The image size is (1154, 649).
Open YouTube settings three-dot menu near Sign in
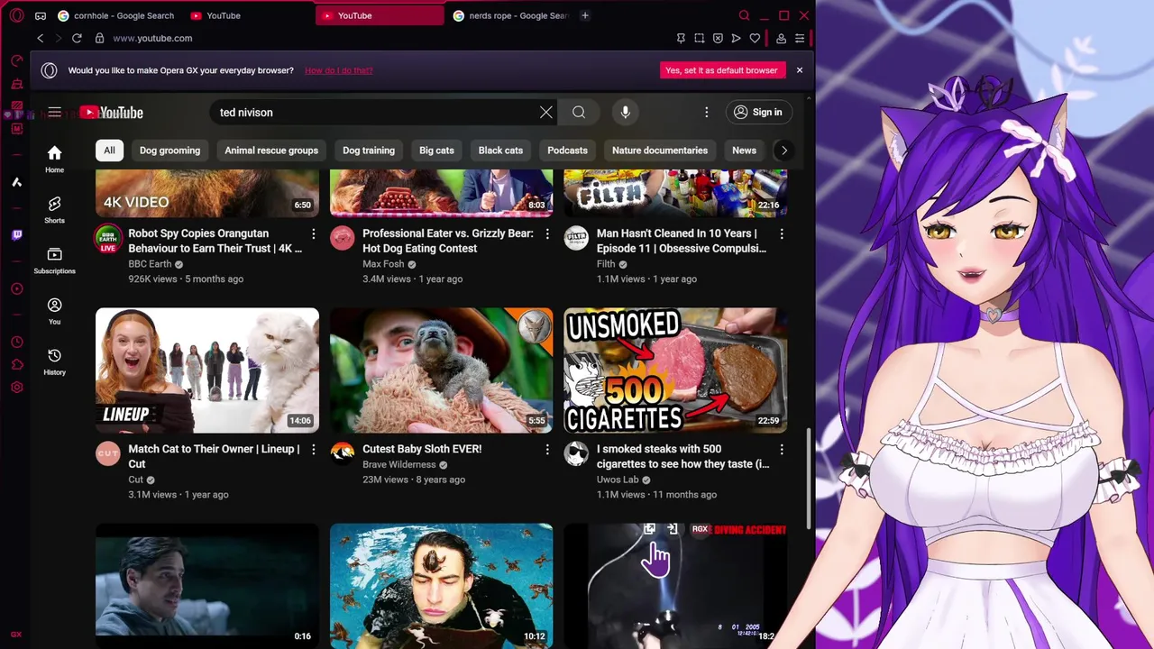707,113
